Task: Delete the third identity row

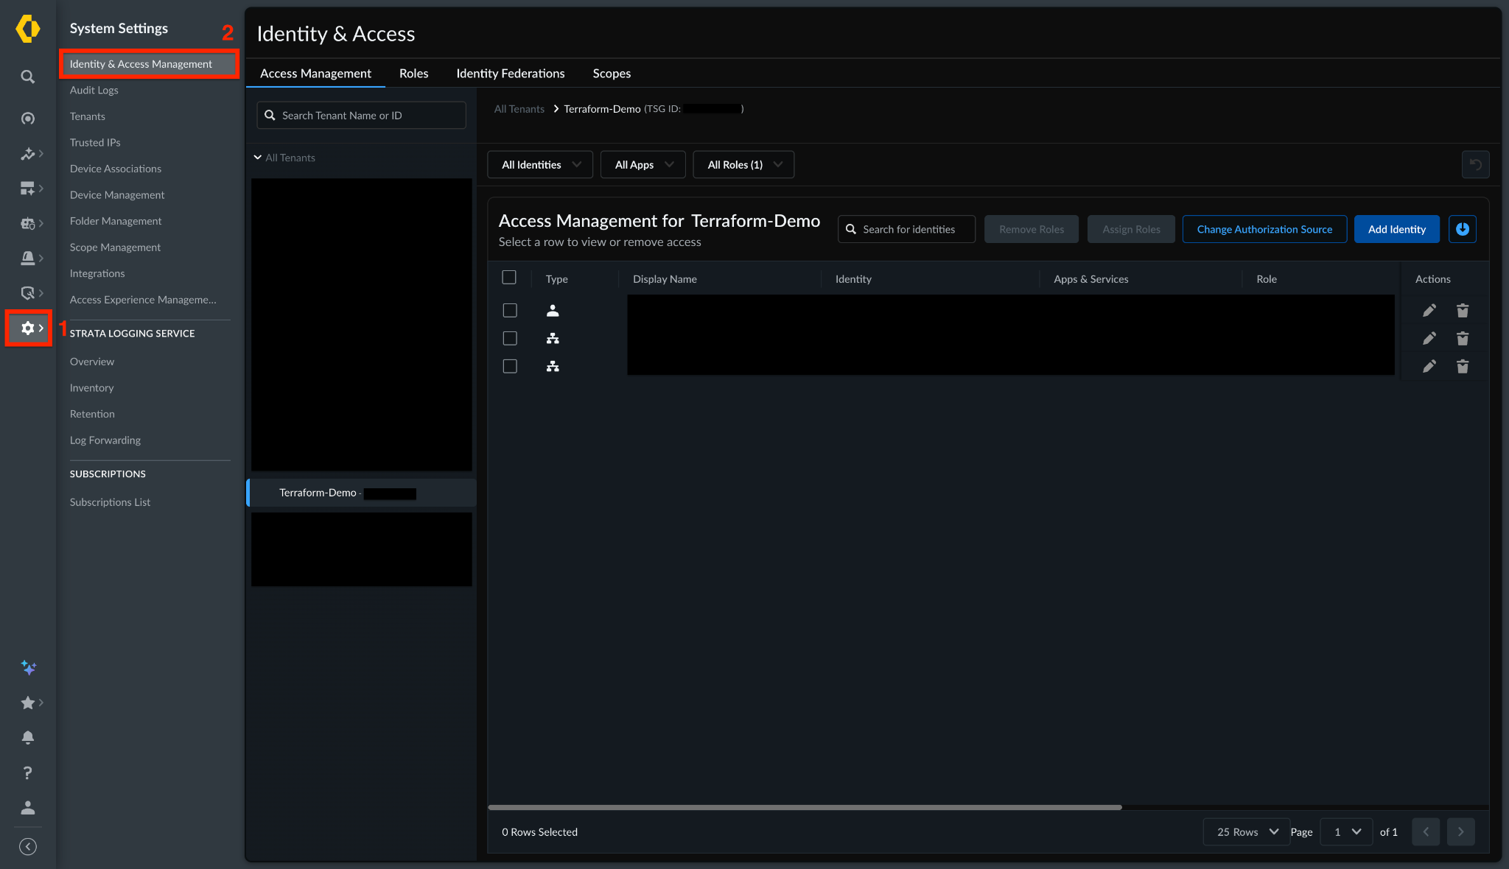Action: tap(1463, 367)
